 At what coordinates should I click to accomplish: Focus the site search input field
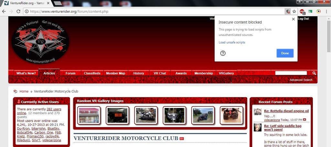[291, 73]
